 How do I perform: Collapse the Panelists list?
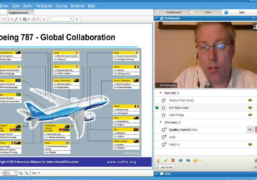click(161, 93)
